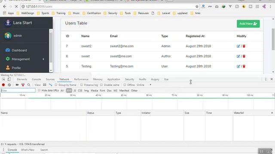This screenshot has height=154, width=275.
Task: Click the browser back arrow
Action: tap(5, 6)
